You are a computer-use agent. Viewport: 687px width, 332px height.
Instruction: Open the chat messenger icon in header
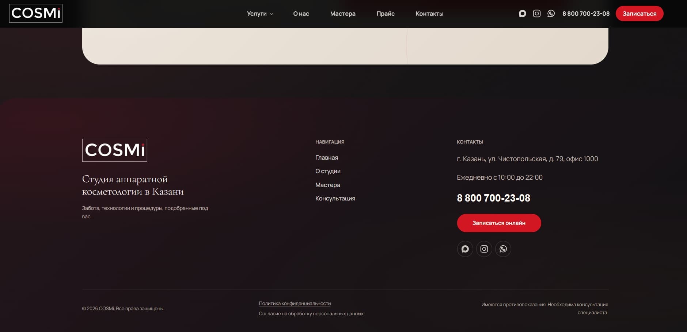coord(522,14)
